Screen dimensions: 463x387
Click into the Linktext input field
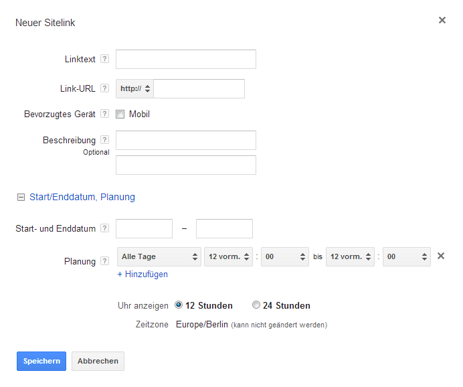[x=186, y=59]
